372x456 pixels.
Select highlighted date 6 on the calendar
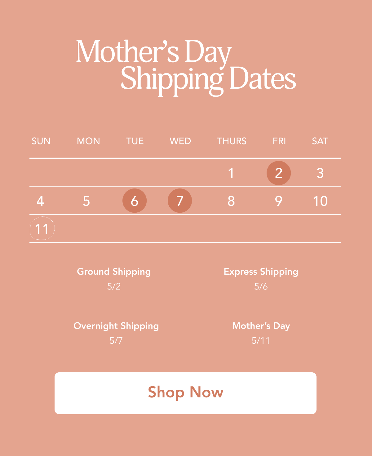pyautogui.click(x=135, y=201)
